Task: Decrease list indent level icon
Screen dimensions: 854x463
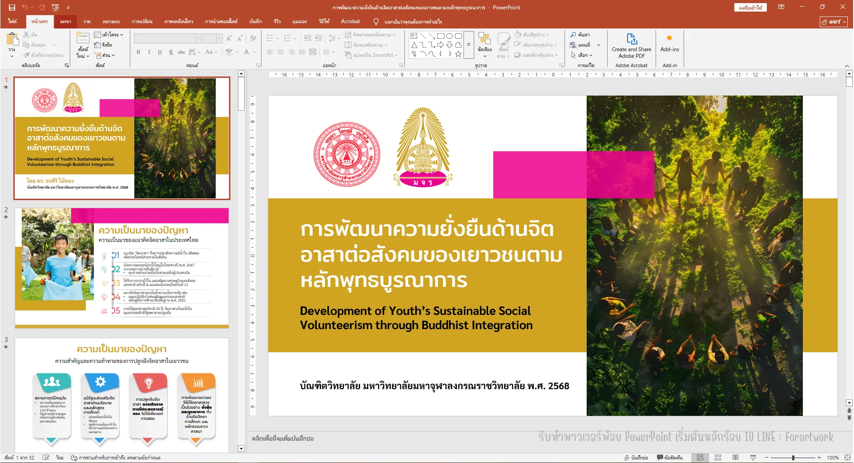Action: click(x=308, y=38)
